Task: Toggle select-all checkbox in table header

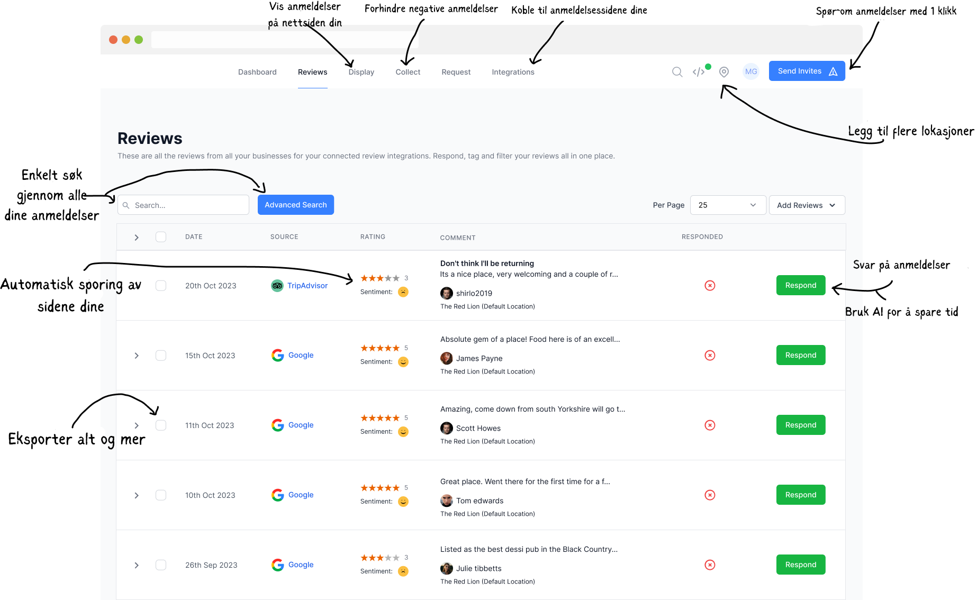Action: point(161,237)
